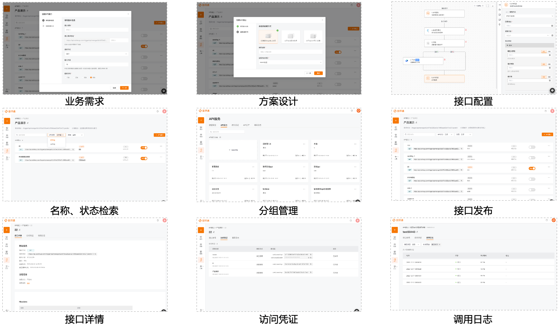This screenshot has width=558, height=326.
Task: Collapse the parameters expander in the API response panel
Action: point(508,45)
